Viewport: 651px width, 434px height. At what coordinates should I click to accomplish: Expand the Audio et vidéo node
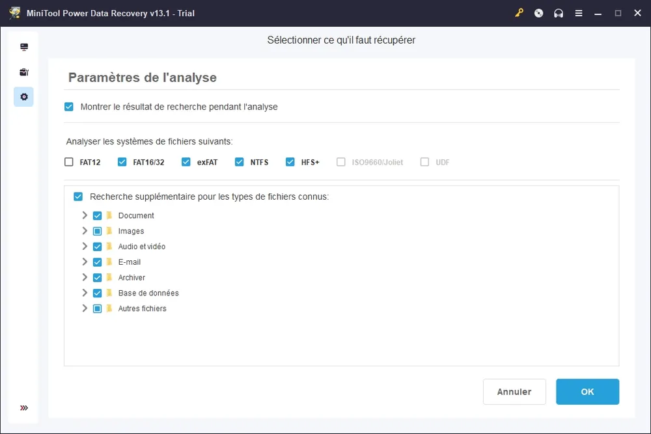(84, 246)
